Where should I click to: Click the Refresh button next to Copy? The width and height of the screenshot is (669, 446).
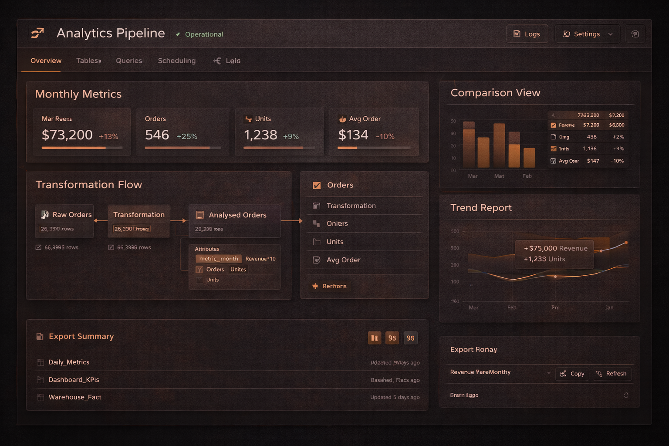coord(612,374)
